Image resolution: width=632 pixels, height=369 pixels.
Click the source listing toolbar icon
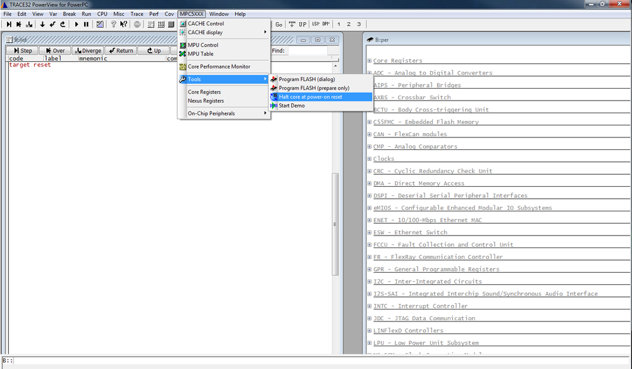coord(151,24)
